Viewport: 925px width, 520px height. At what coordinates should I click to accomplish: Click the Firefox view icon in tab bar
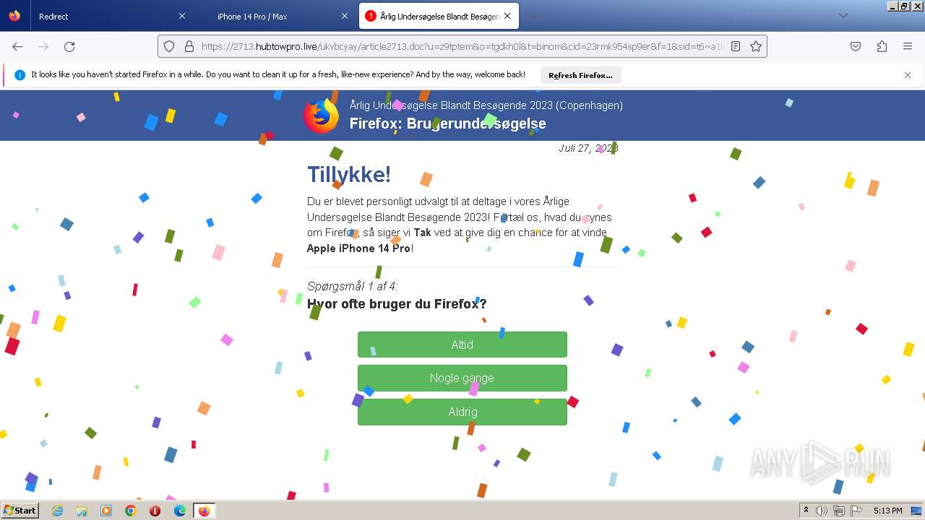(x=14, y=16)
